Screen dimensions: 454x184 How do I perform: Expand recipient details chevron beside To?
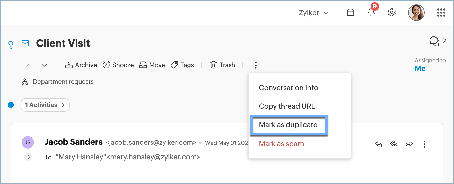28,157
